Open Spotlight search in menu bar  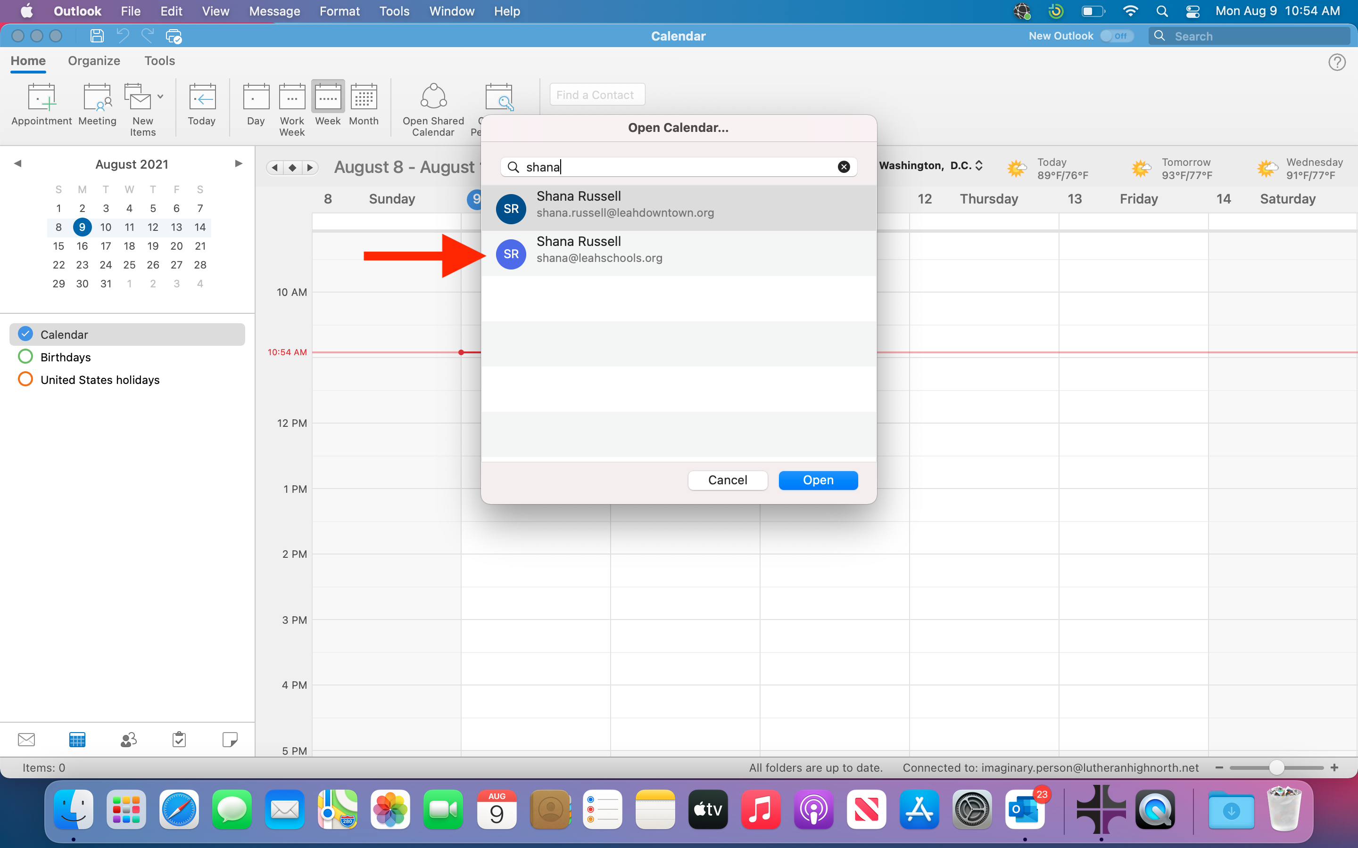tap(1161, 11)
